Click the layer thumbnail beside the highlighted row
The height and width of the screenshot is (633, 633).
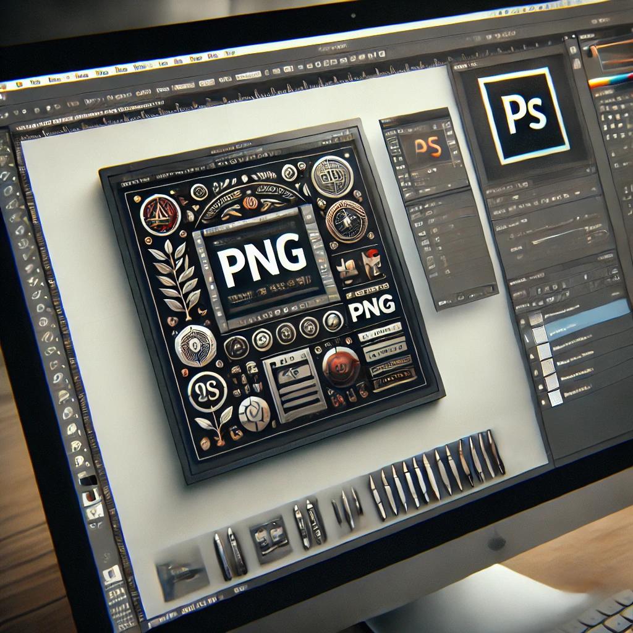538,334
